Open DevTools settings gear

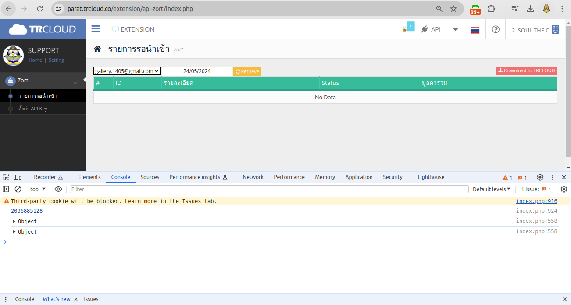pos(540,177)
